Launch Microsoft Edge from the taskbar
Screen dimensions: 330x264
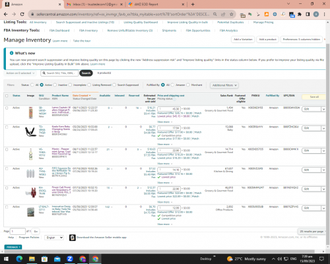point(19,259)
